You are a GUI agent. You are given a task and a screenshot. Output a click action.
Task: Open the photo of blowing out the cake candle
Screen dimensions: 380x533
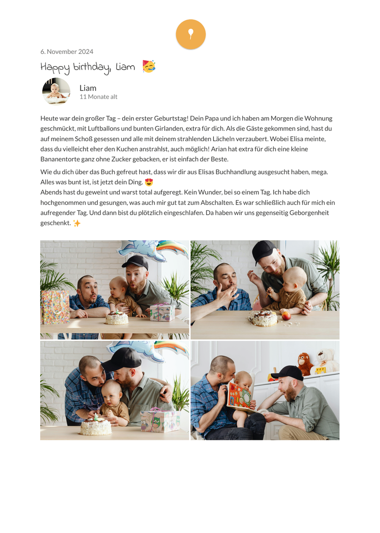(115, 290)
